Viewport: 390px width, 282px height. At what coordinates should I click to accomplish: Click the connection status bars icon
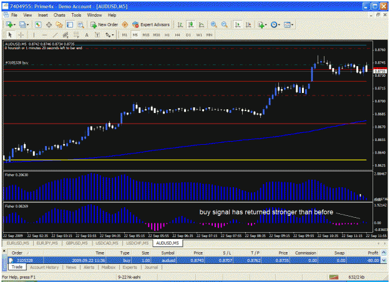(x=334, y=277)
